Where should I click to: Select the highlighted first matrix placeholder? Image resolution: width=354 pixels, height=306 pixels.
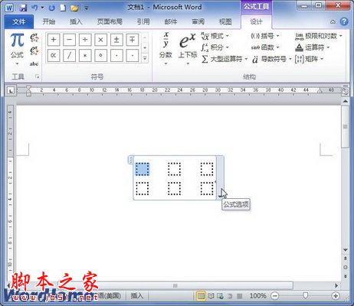click(143, 169)
